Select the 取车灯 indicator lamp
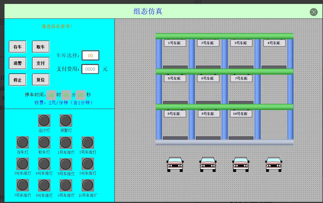This screenshot has height=203, width=323. click(44, 142)
